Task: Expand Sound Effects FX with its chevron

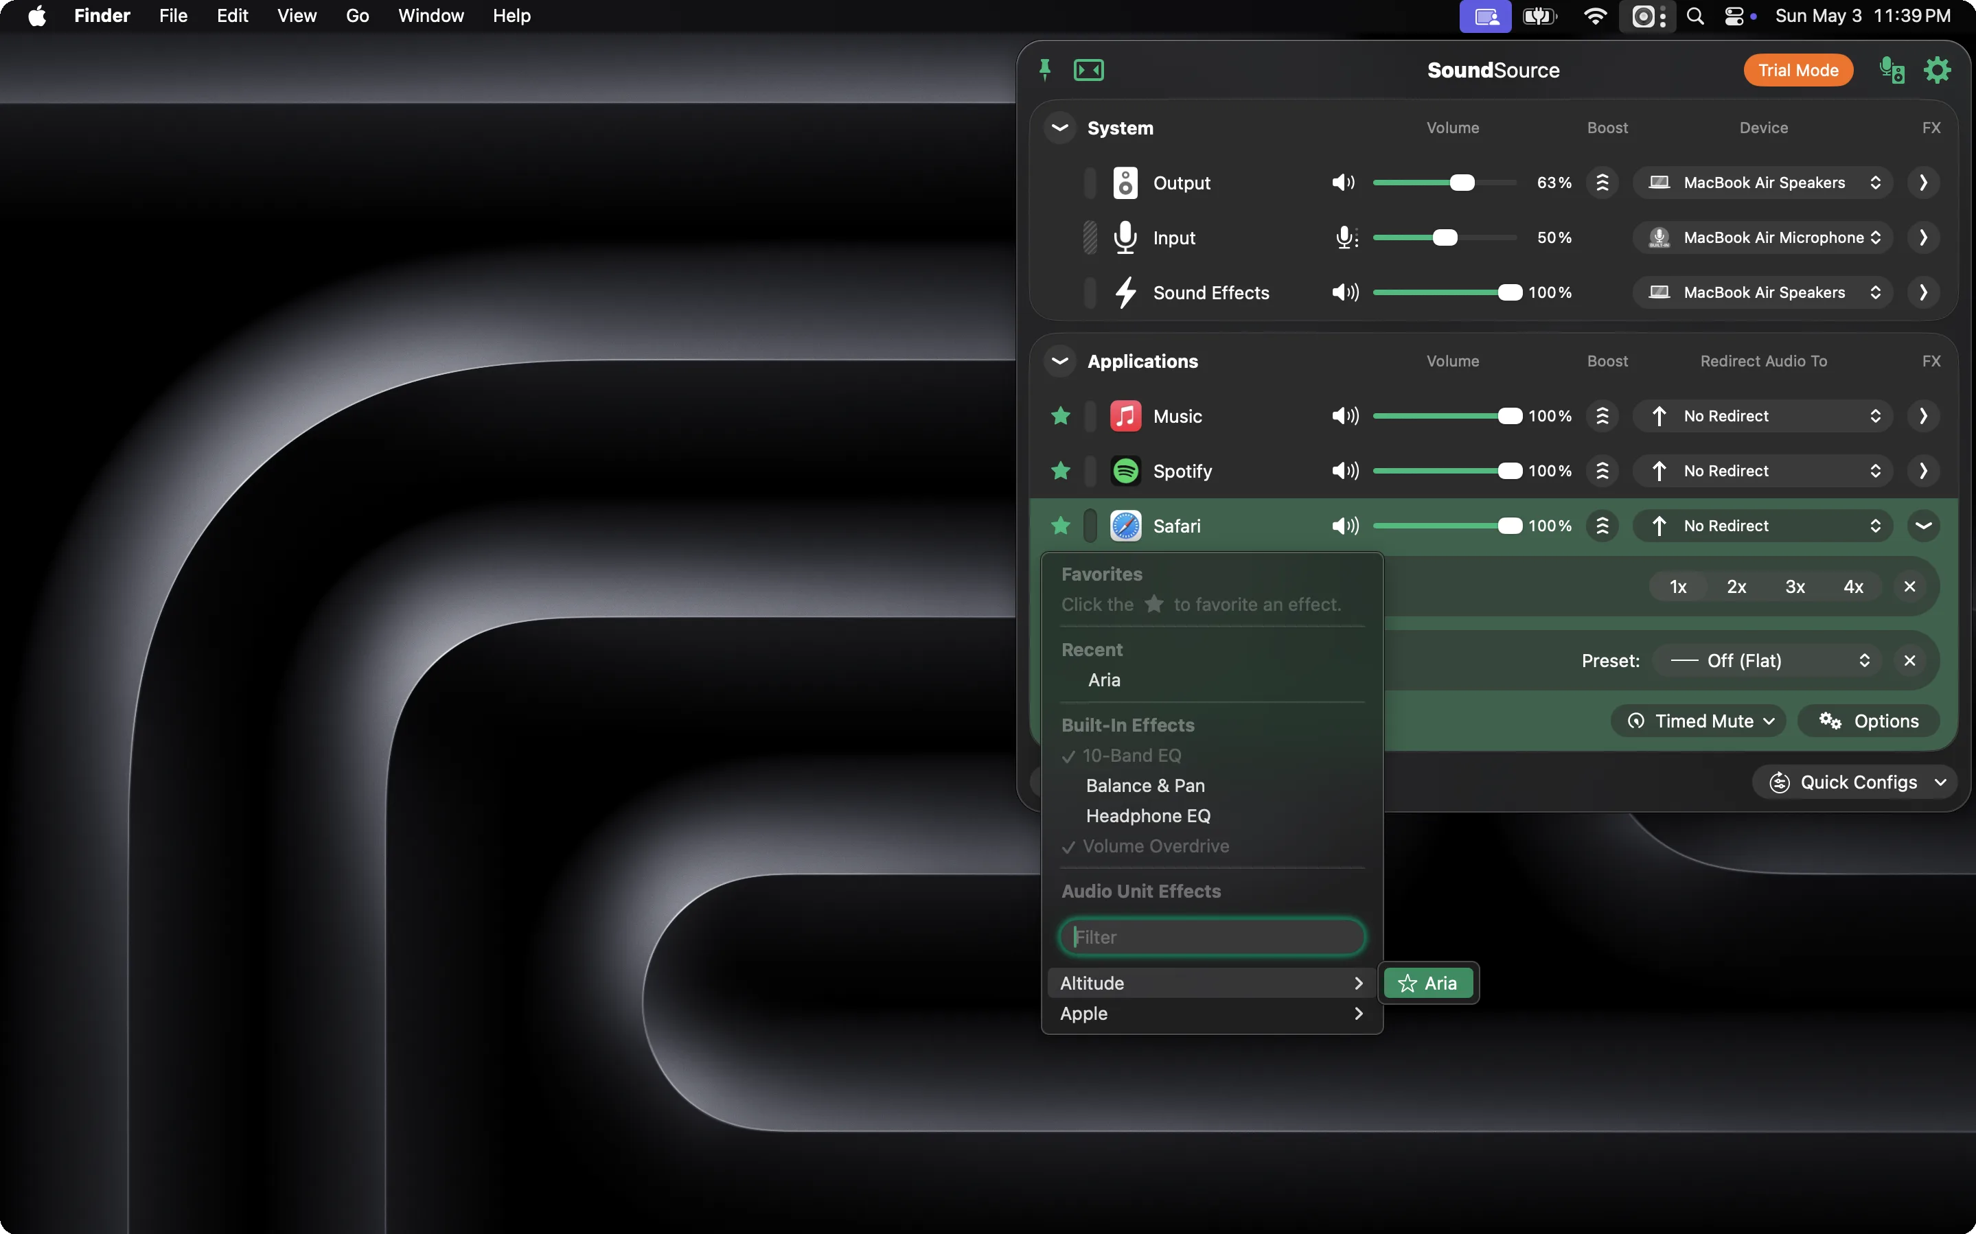Action: 1923,292
